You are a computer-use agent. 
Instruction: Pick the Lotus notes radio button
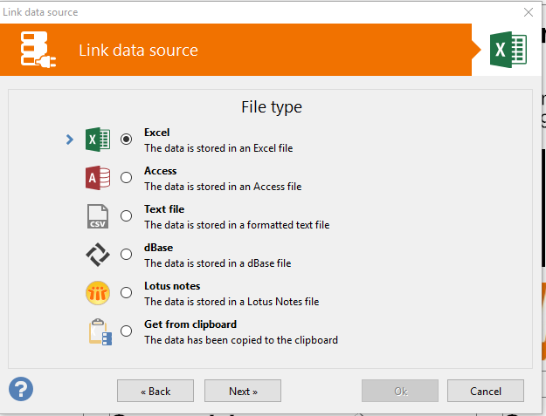(x=126, y=293)
